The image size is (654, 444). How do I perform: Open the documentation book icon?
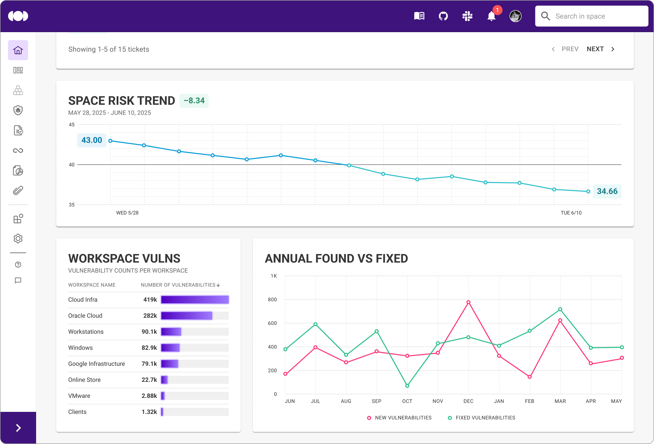click(x=419, y=16)
